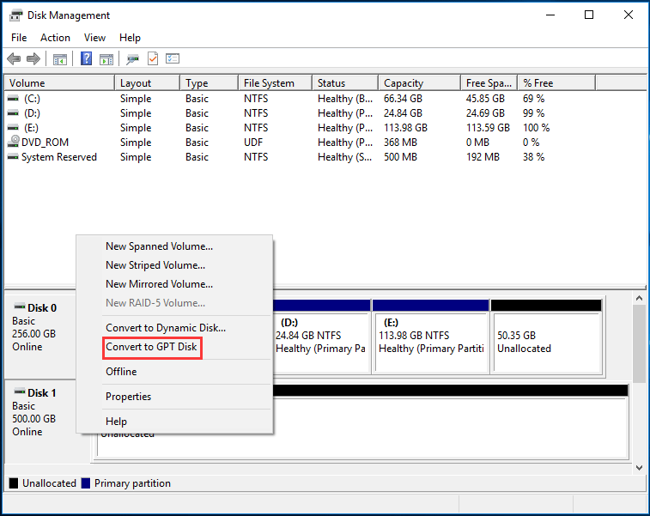Click the scrollbar down arrow in disk pane
650x516 pixels.
point(639,468)
